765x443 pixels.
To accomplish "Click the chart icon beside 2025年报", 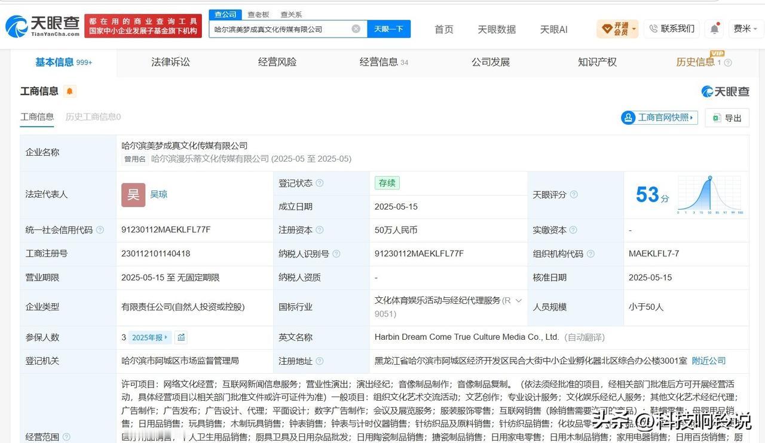I will click(x=181, y=337).
